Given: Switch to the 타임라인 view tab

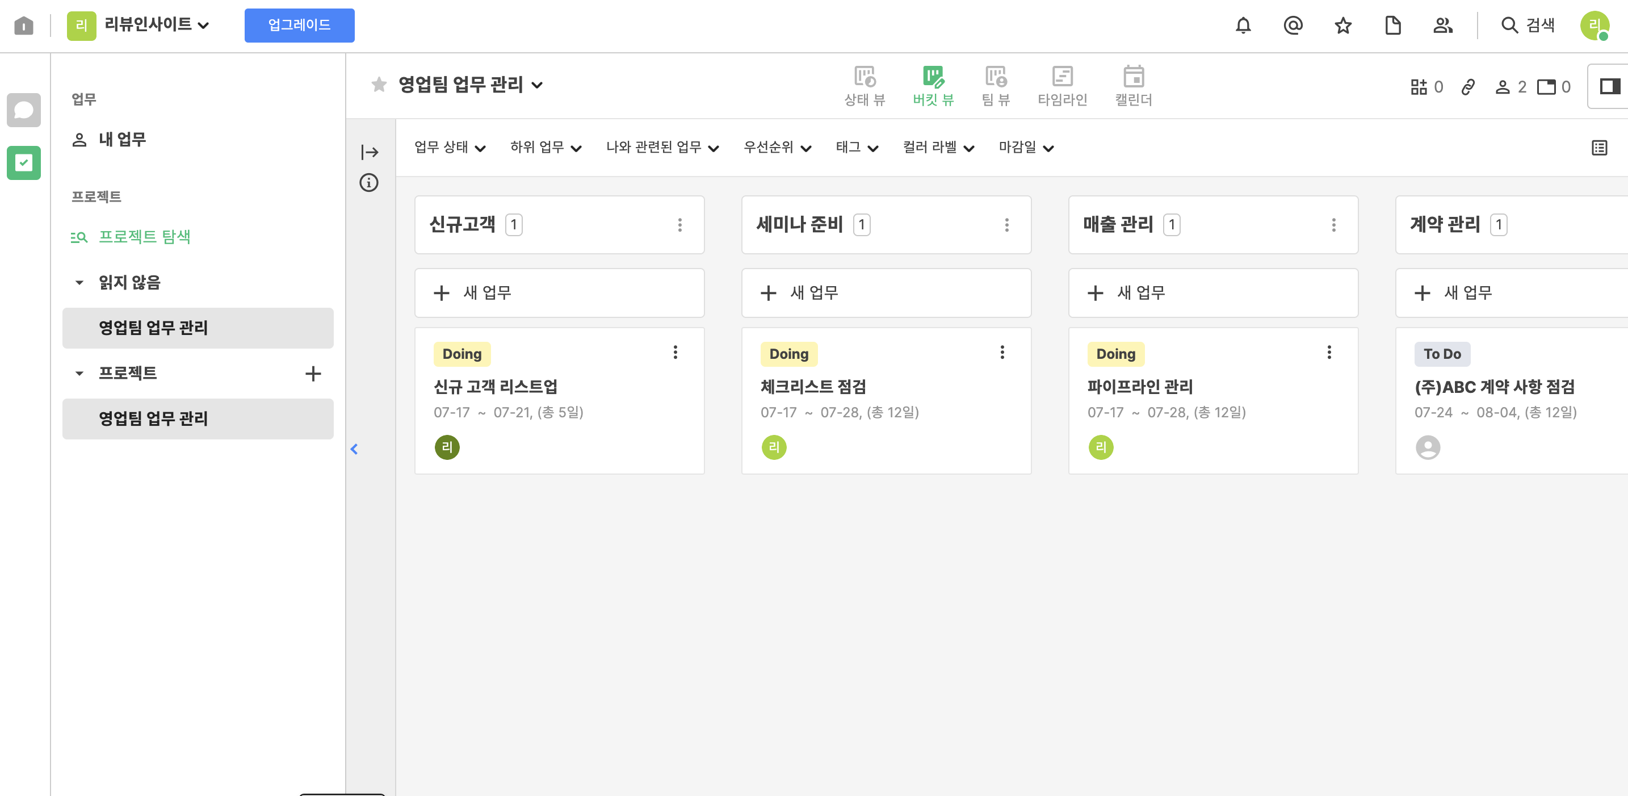Looking at the screenshot, I should point(1061,85).
